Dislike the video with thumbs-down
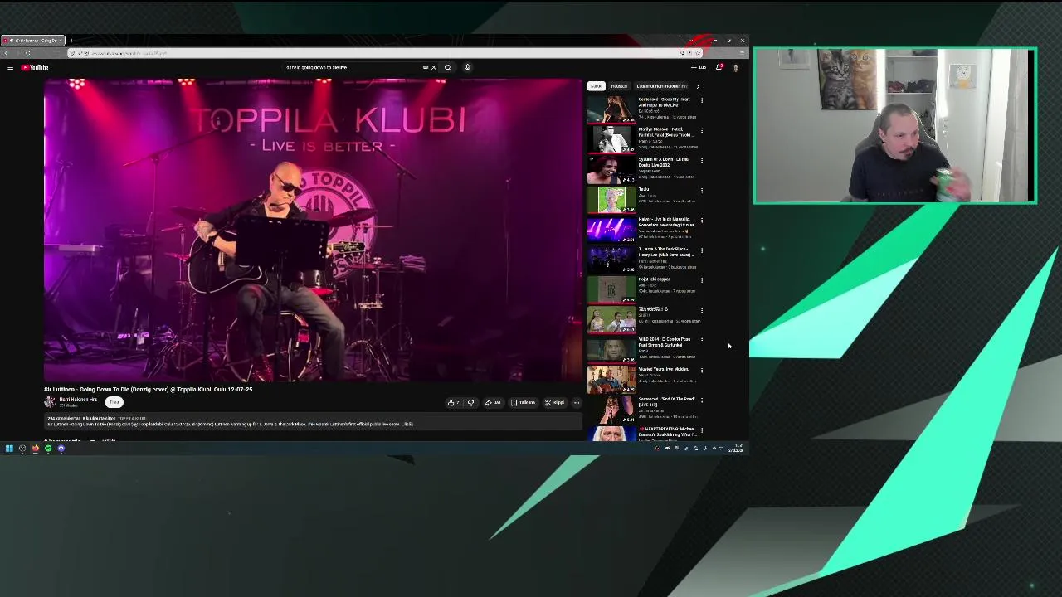The image size is (1062, 597). (470, 403)
